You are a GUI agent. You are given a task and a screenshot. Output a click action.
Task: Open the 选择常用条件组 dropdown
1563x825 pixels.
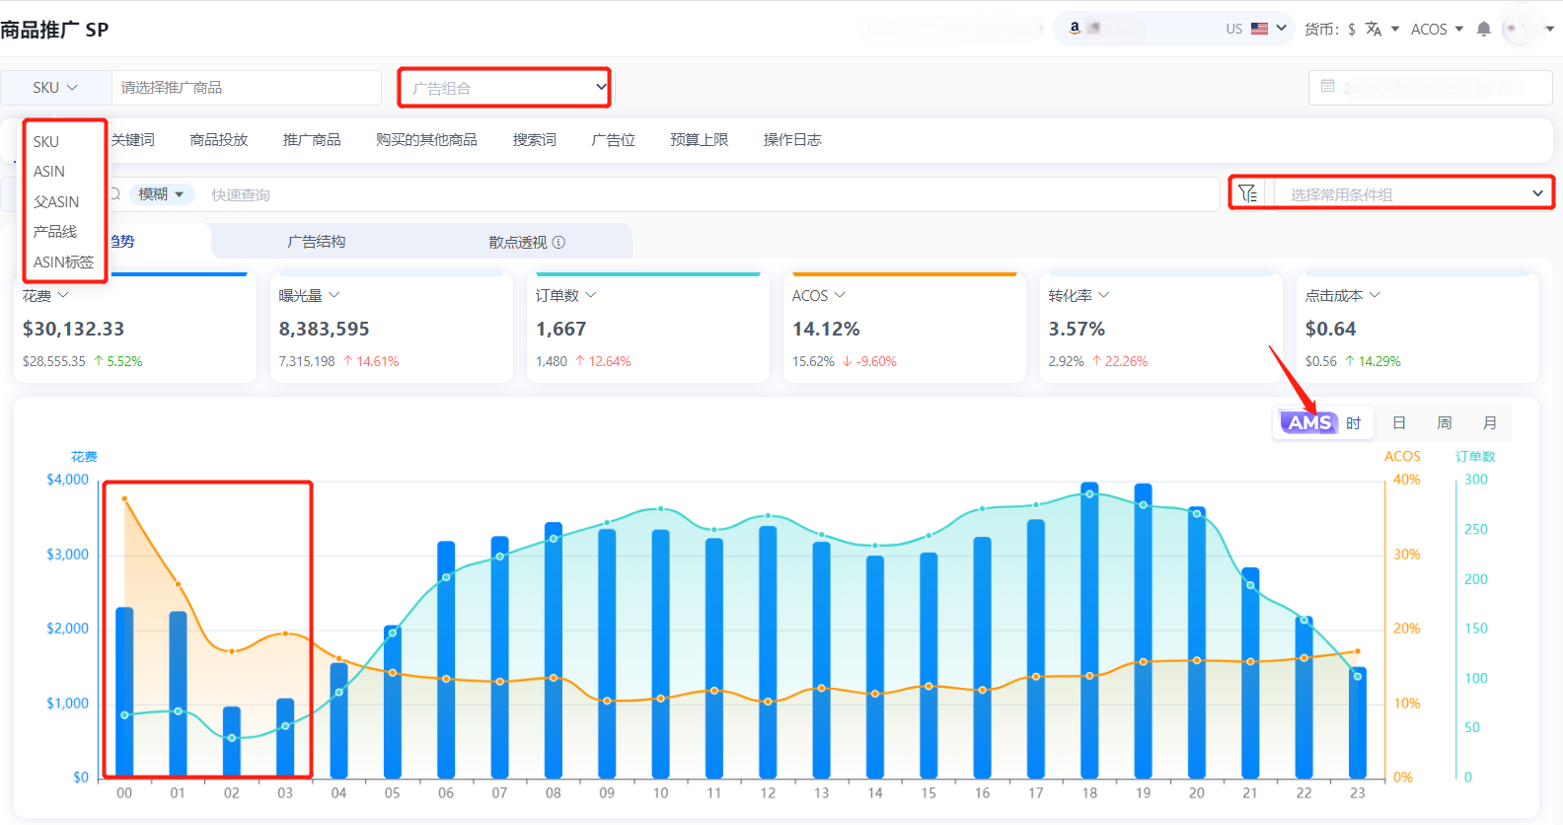(1414, 194)
